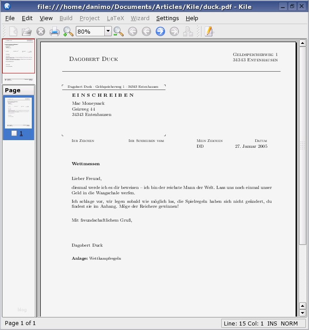Open the zoom level dropdown arrow
The image size is (309, 330).
[x=108, y=31]
